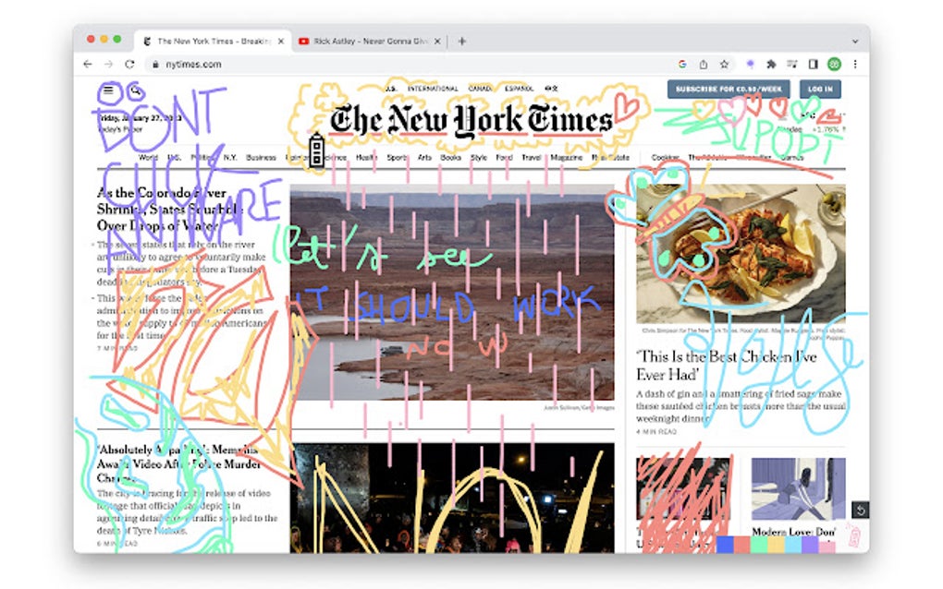The width and height of the screenshot is (943, 589).
Task: Open the Canada edition link
Action: [480, 89]
